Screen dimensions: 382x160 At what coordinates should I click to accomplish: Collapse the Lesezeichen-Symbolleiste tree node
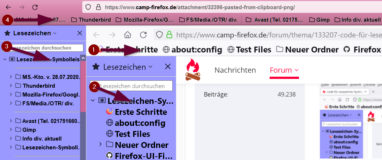point(5,59)
